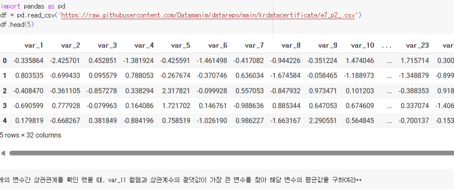The image size is (454, 189).
Task: Click the df.head(5) code line
Action: point(17,25)
